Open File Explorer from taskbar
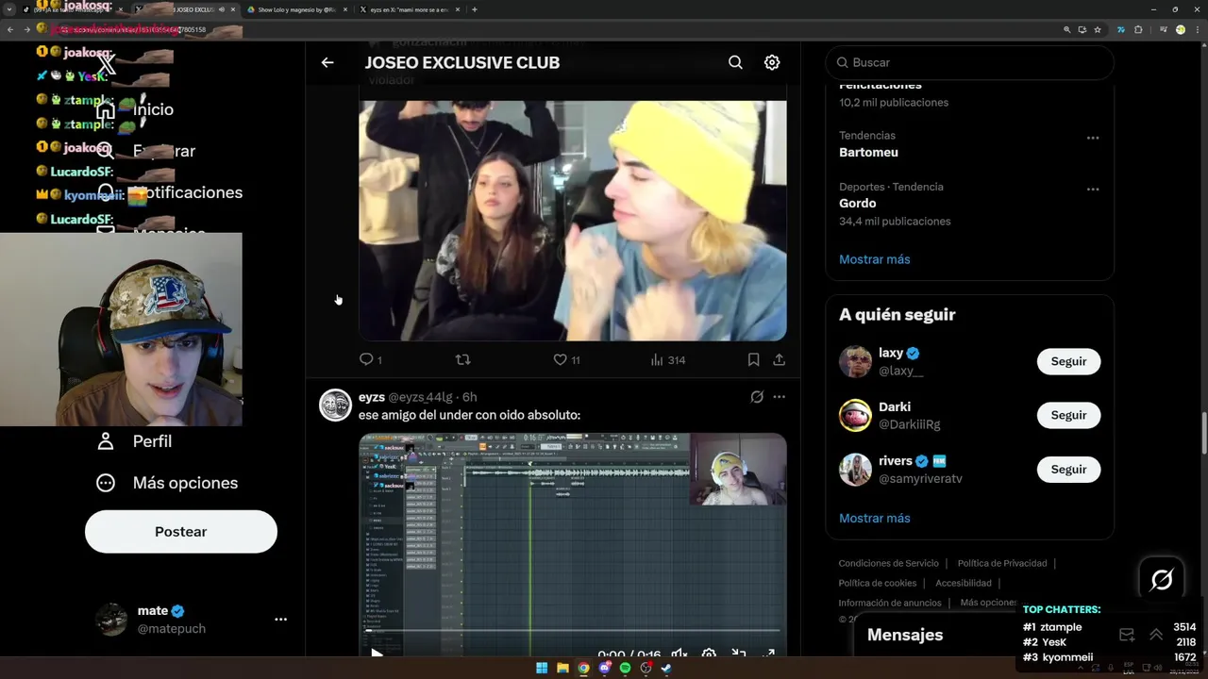This screenshot has height=679, width=1208. pos(562,668)
